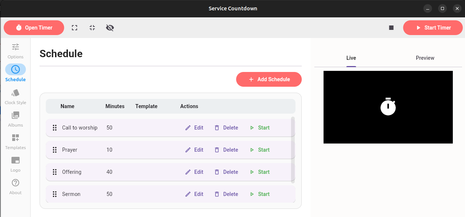Screen dimensions: 465x217
Task: Start the Prayer schedule item
Action: [260, 150]
